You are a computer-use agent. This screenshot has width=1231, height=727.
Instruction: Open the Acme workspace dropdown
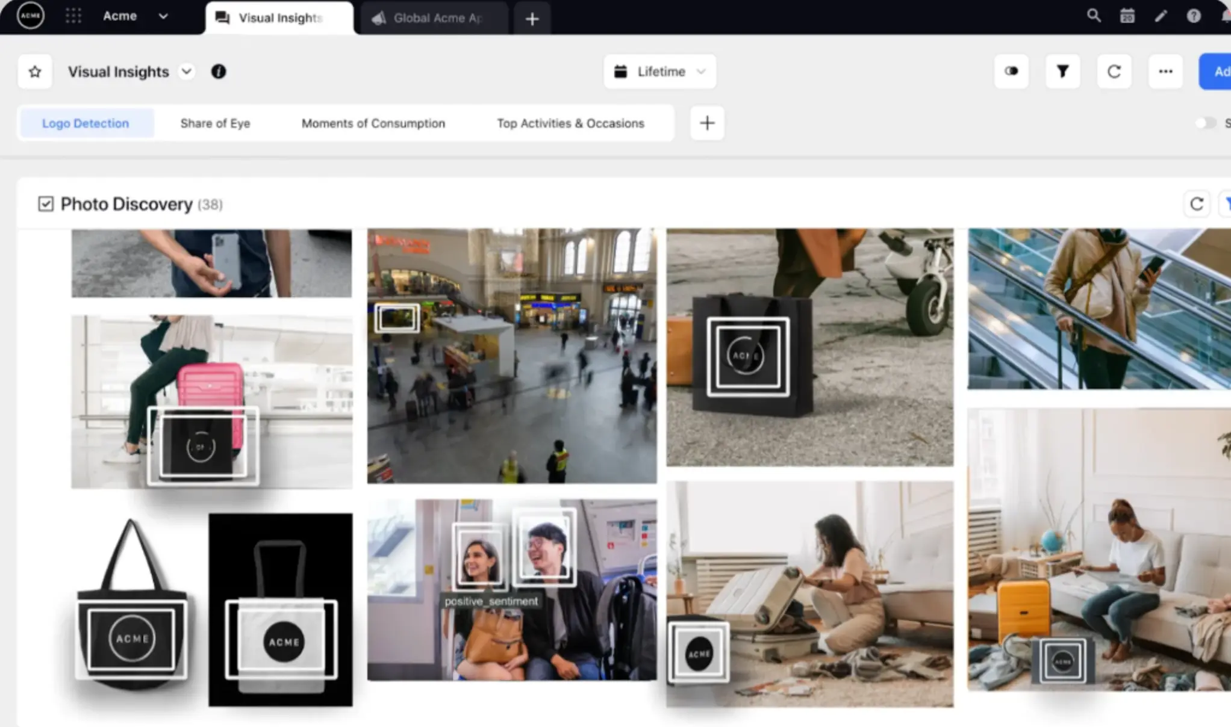pos(163,16)
